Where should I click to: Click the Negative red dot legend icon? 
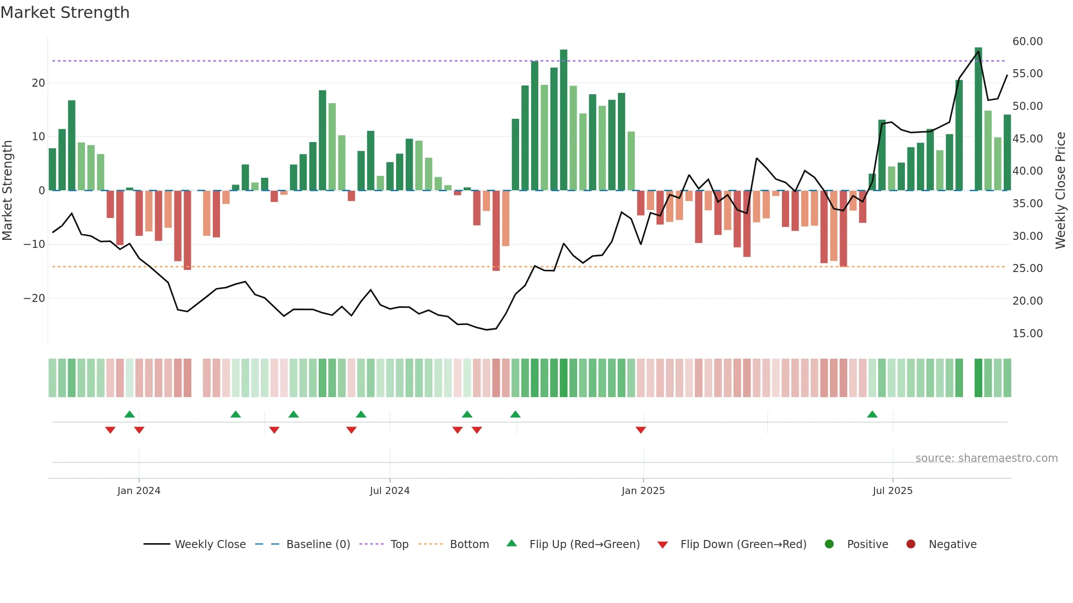click(x=911, y=544)
